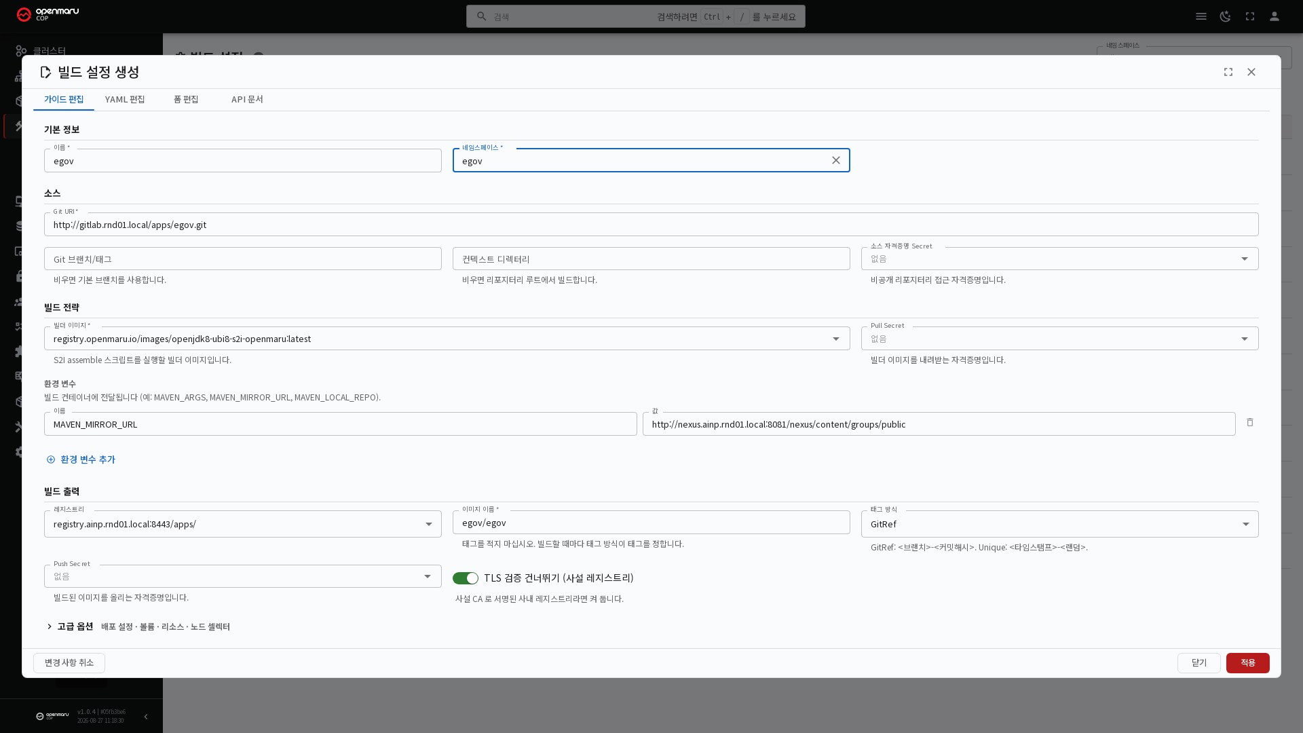Image resolution: width=1303 pixels, height=733 pixels.
Task: Close the 빌드 설정 생성 dialog with the X icon
Action: [x=1251, y=72]
